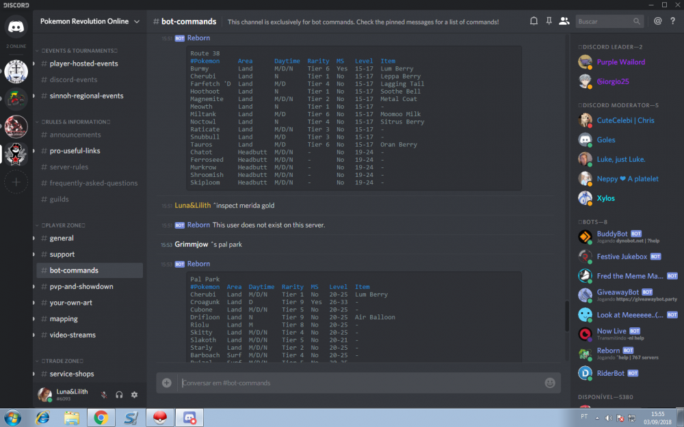Viewport: 684px width, 427px height.
Task: Click the Luna&Lilith username in chat
Action: coord(192,205)
